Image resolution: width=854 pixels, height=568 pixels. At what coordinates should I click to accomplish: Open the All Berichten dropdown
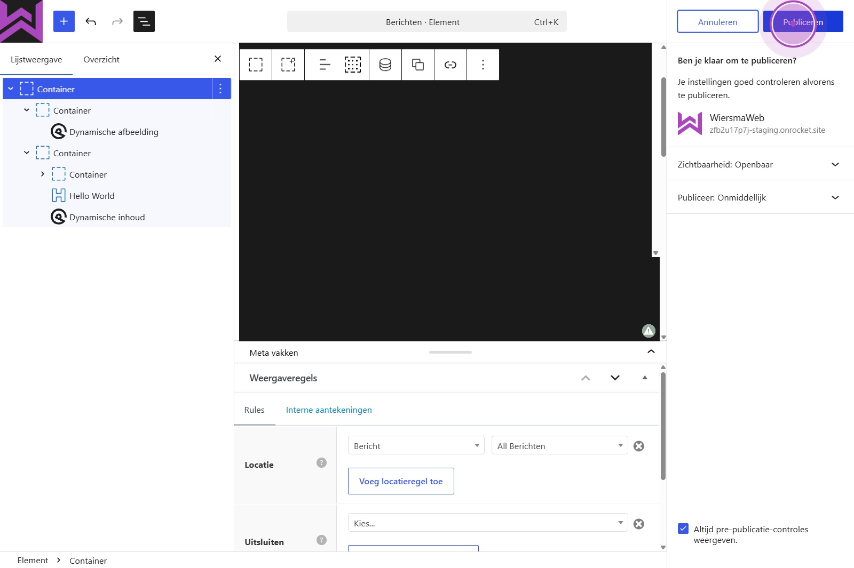click(559, 445)
